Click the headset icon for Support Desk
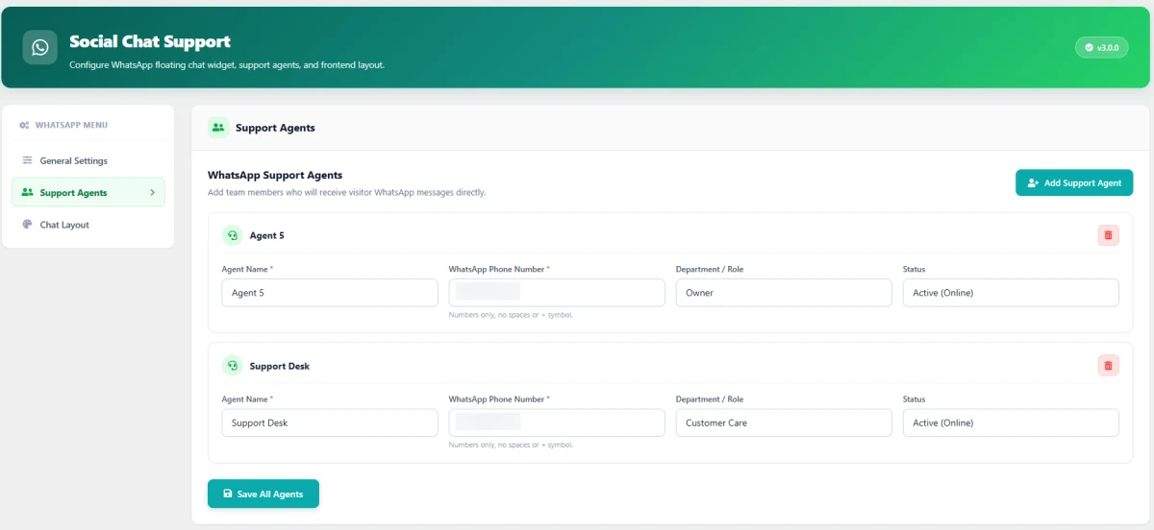The image size is (1154, 530). [232, 366]
